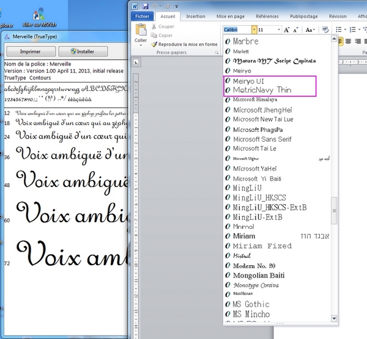Align paragraph text to the right
Image resolution: width=367 pixels, height=339 pixels.
click(x=357, y=42)
